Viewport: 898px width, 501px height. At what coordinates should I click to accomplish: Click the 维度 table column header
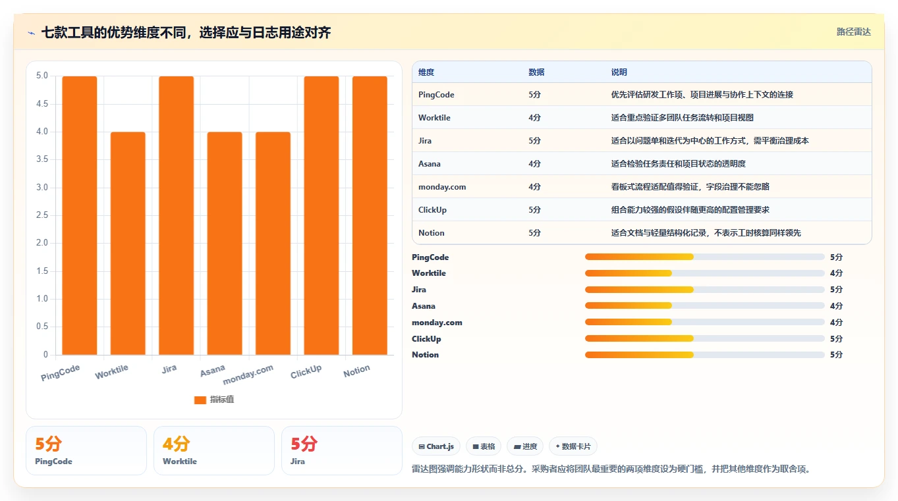pyautogui.click(x=426, y=72)
